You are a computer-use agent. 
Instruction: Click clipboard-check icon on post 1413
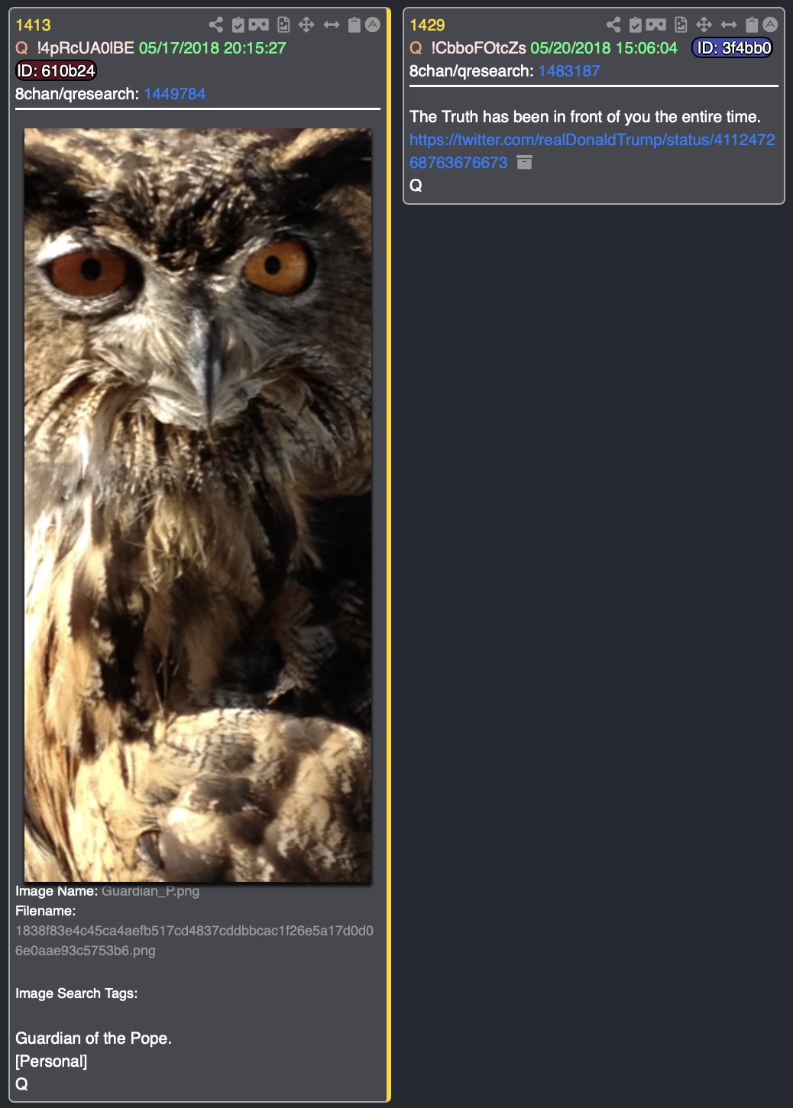pos(238,24)
